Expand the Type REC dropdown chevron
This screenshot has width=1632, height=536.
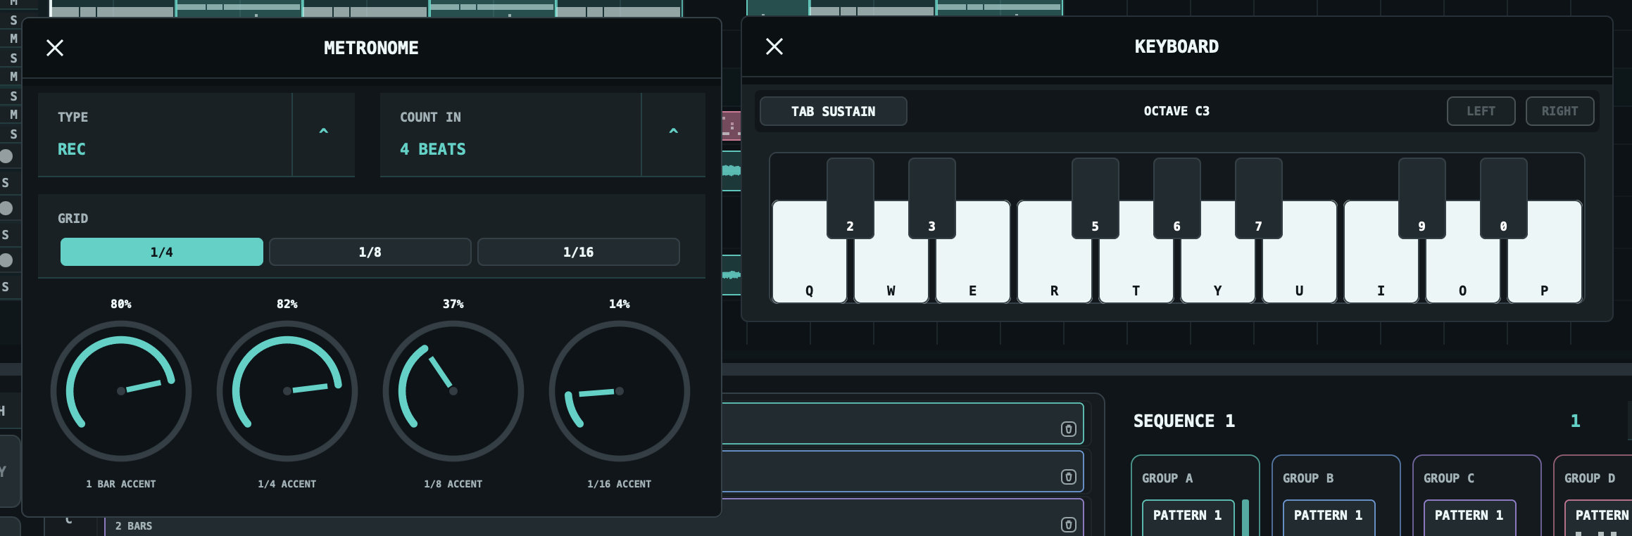324,134
